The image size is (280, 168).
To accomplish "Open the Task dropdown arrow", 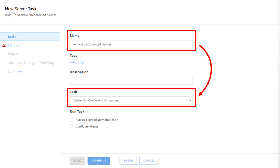I will 190,100.
